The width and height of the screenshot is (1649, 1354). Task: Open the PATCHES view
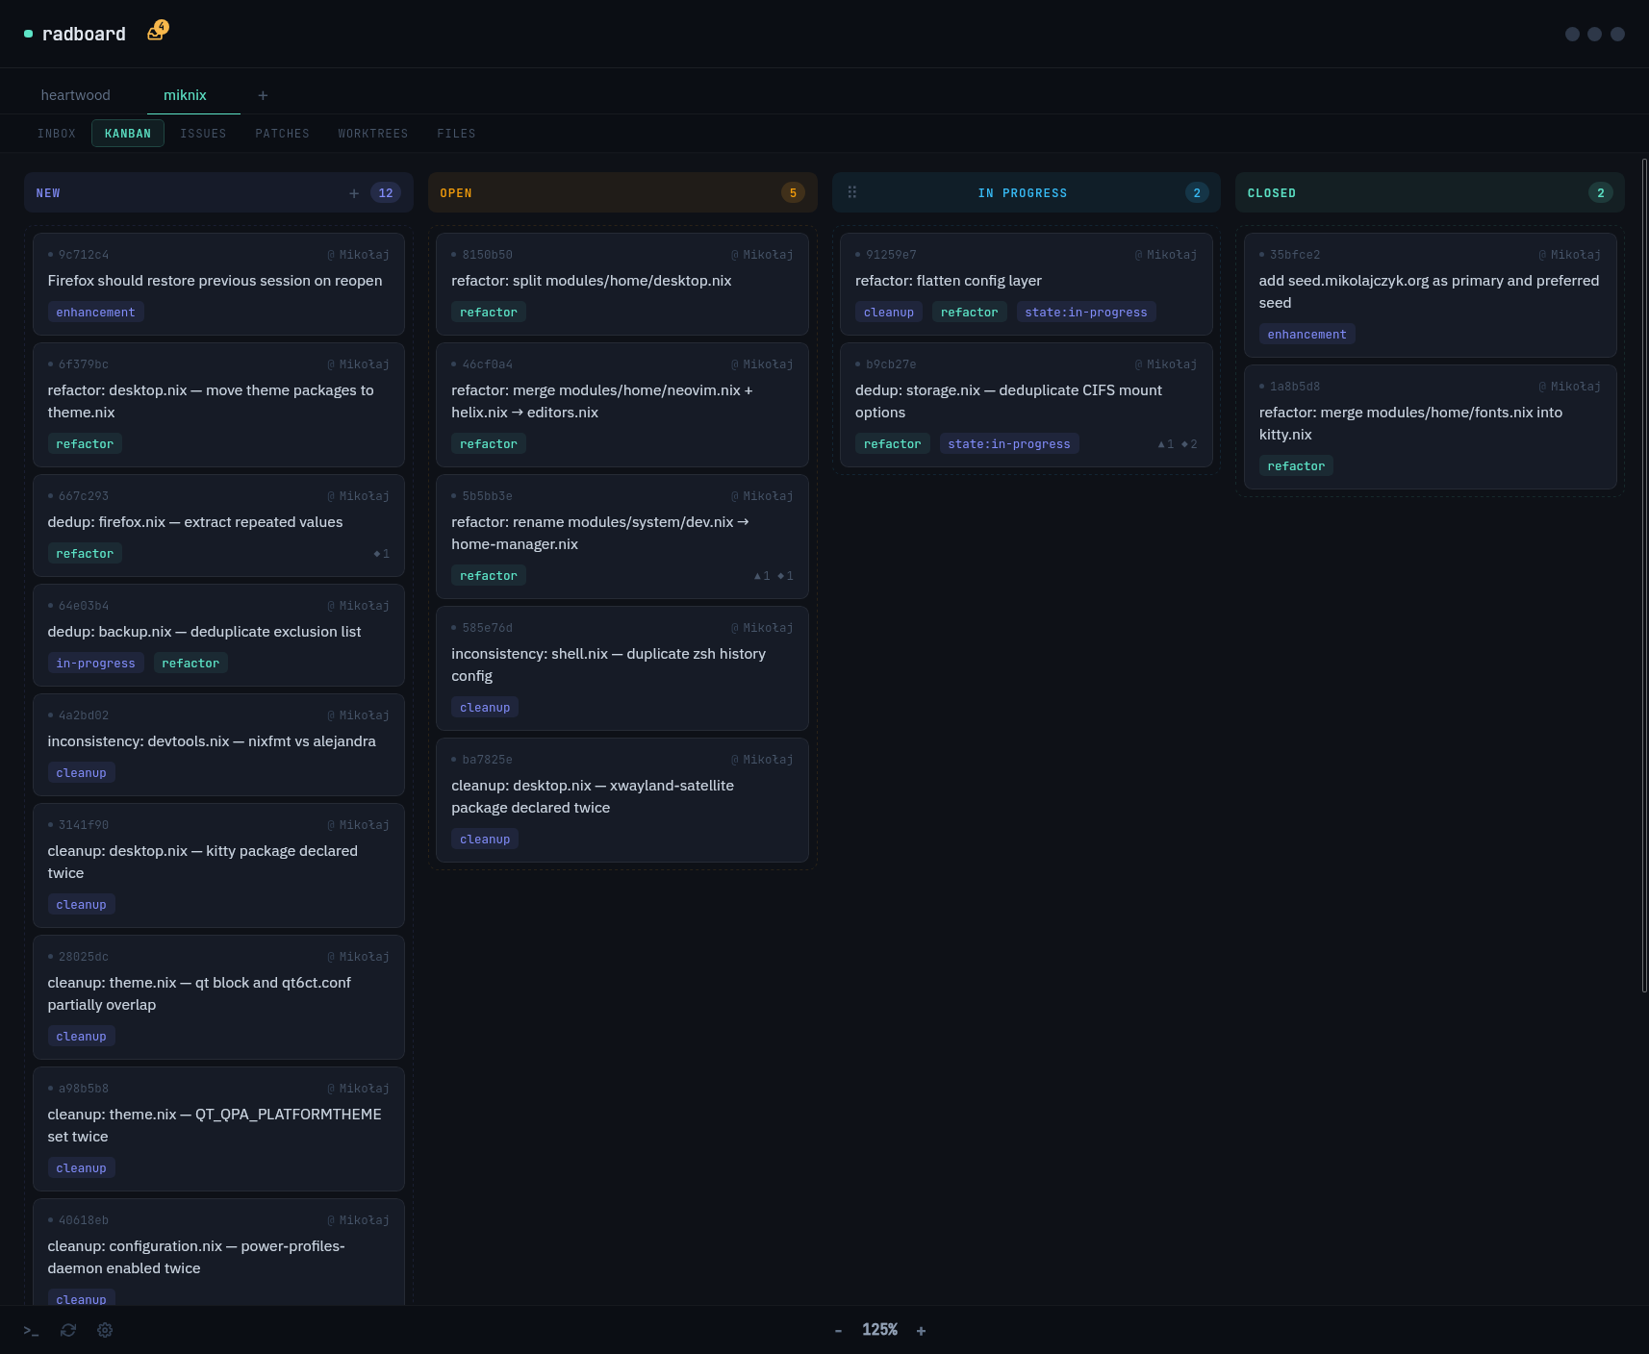282,134
